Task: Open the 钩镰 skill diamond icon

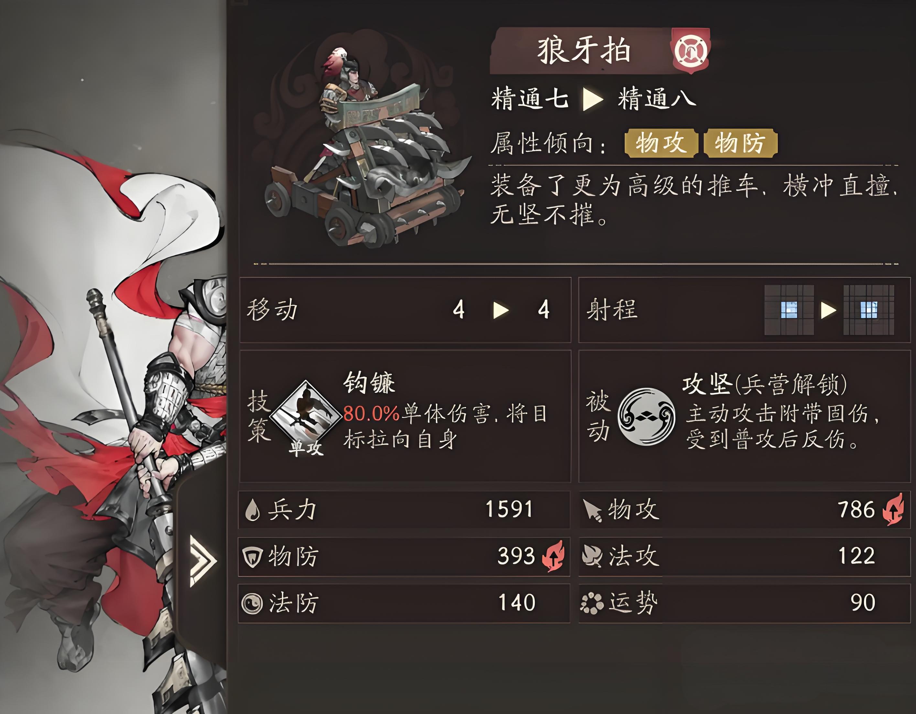Action: [x=305, y=415]
